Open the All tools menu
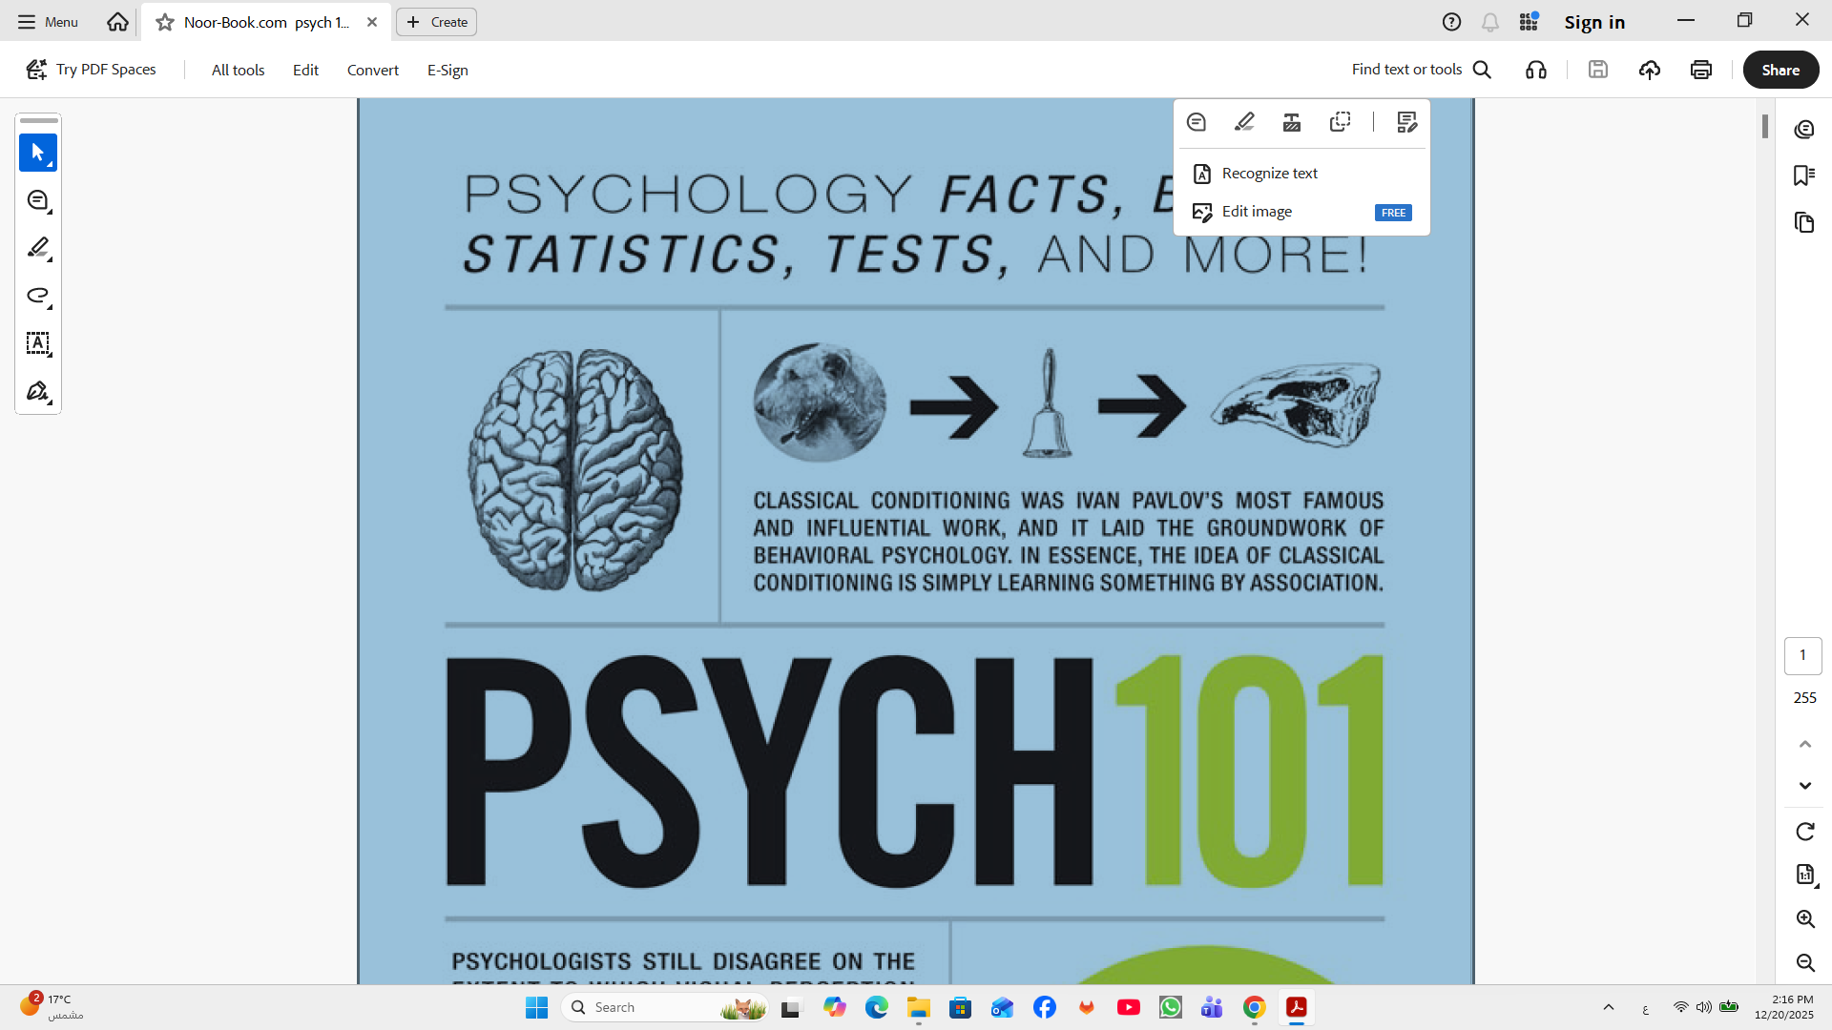 click(238, 70)
